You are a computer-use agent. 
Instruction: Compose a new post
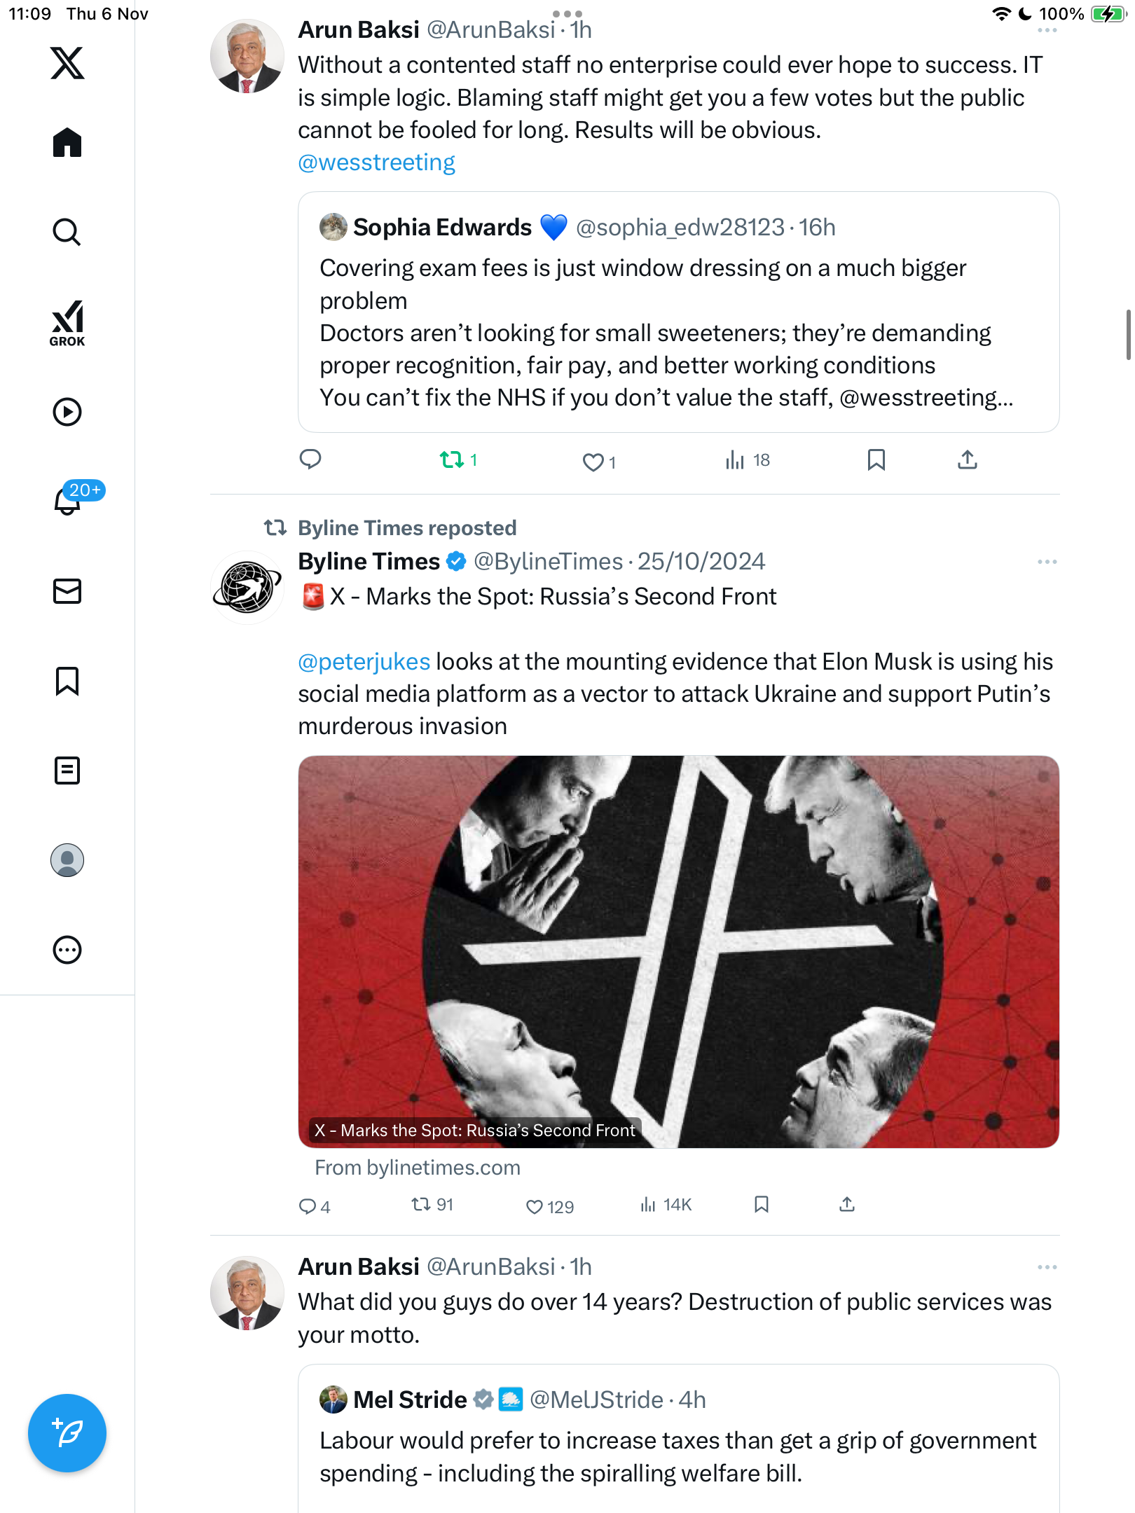tap(67, 1433)
